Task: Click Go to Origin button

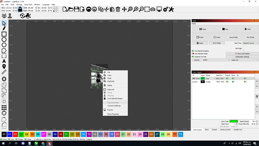Action: pos(217,43)
